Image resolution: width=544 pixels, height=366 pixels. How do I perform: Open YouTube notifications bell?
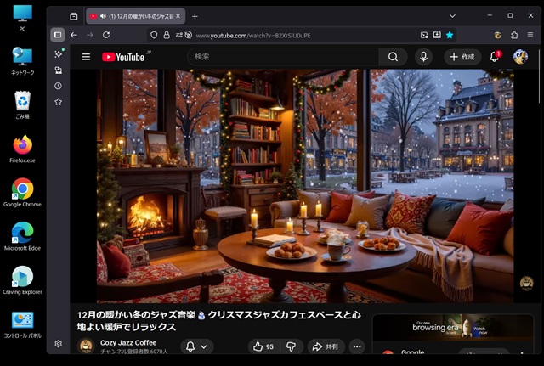pyautogui.click(x=495, y=57)
